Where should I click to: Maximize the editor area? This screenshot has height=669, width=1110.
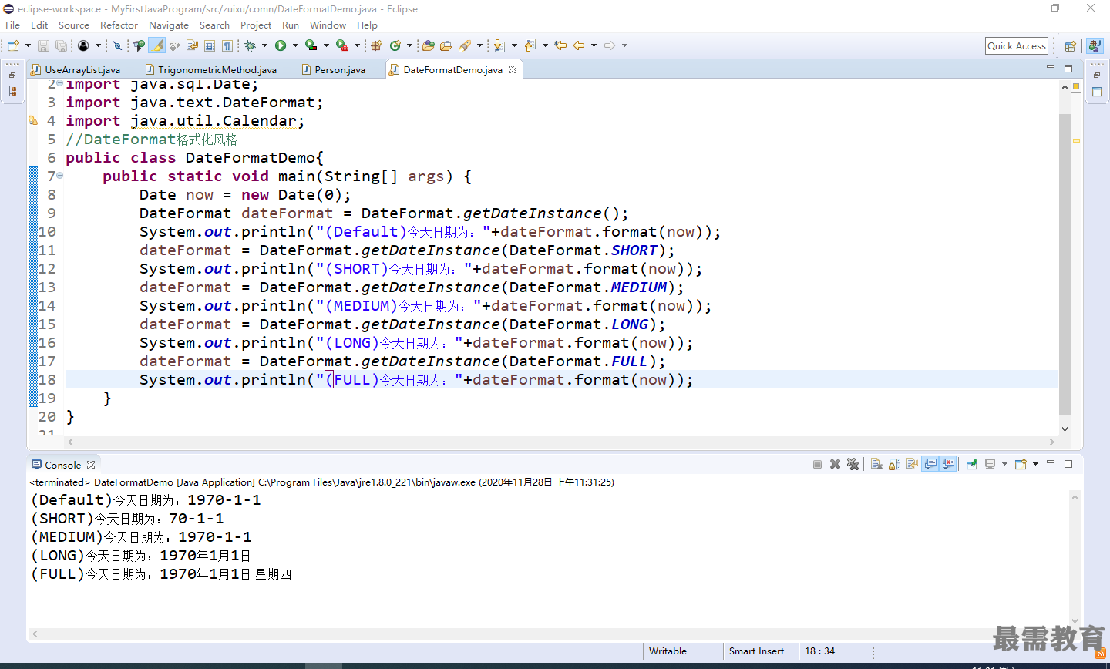click(x=1068, y=68)
